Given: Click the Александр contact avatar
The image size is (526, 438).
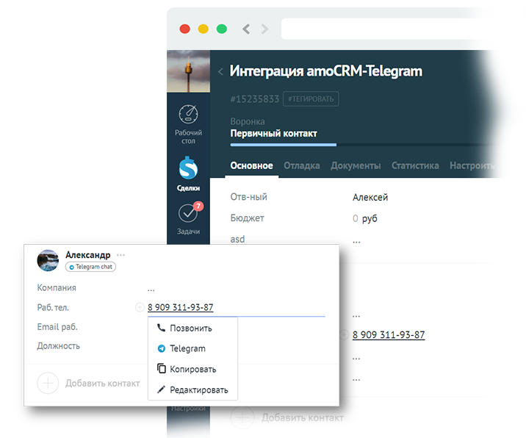Looking at the screenshot, I should point(48,260).
